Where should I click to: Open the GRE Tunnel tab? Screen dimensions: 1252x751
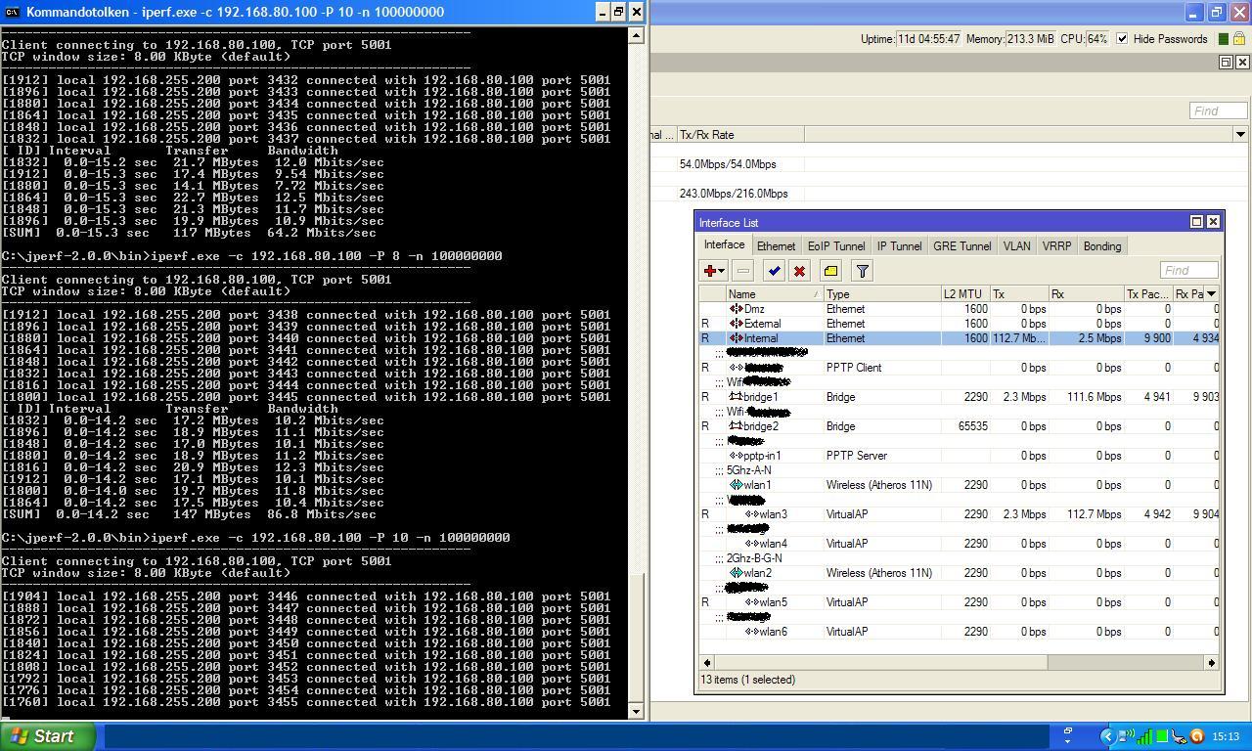(x=961, y=245)
